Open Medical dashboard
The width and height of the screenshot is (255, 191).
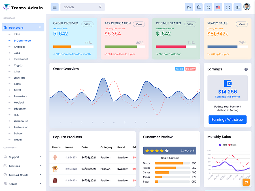(x=19, y=102)
